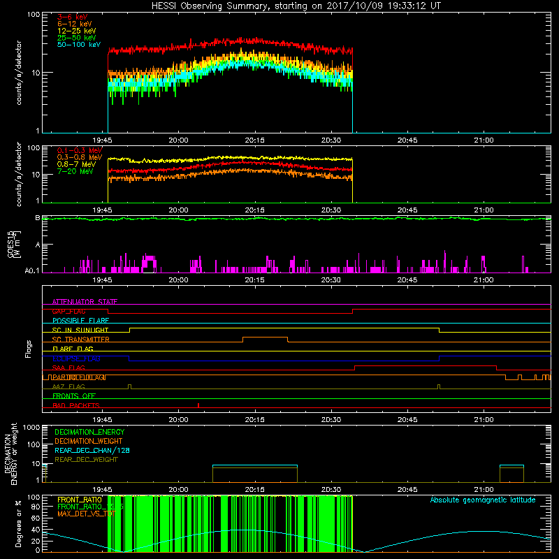The height and width of the screenshot is (559, 559).
Task: Pick the FRONTS_OFF flag label
Action: click(x=74, y=396)
